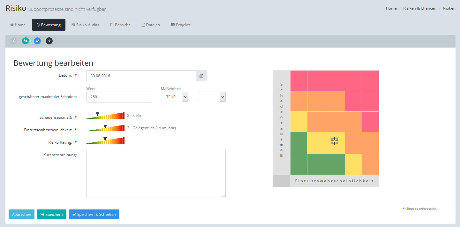Screen dimensions: 460x227
Task: Go to the Dateien tab
Action: pos(151,25)
